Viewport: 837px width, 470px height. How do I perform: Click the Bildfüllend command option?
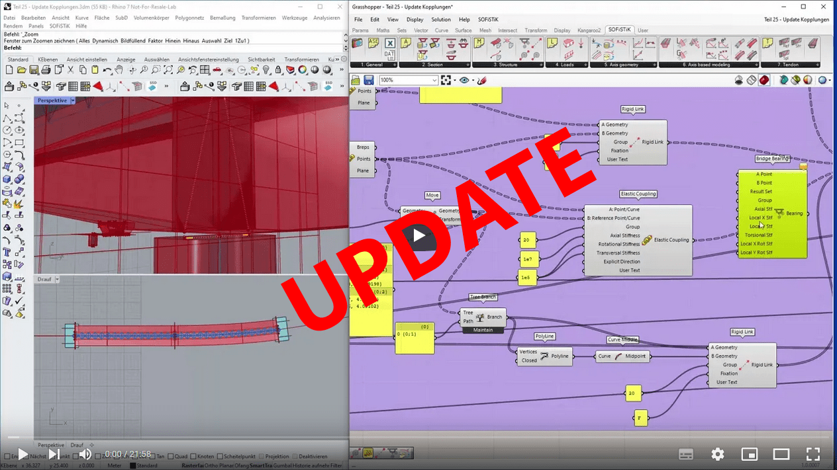(x=133, y=41)
